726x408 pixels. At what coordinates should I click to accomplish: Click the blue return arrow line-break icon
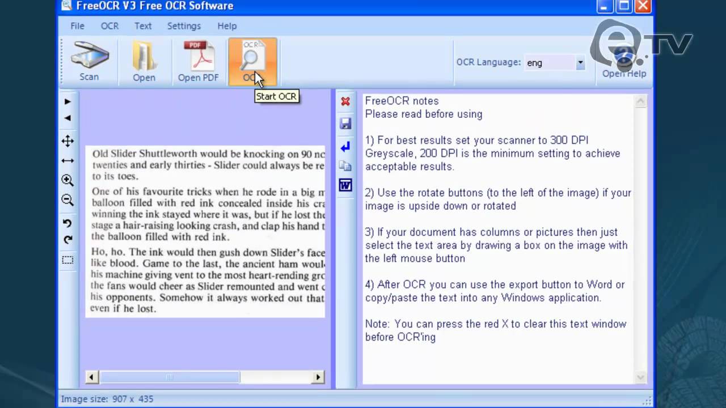pos(345,147)
